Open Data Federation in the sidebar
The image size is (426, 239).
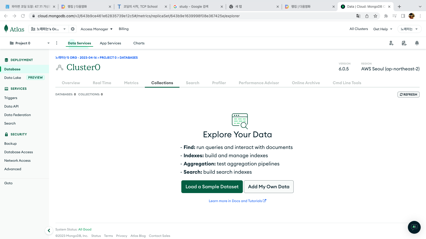18,115
